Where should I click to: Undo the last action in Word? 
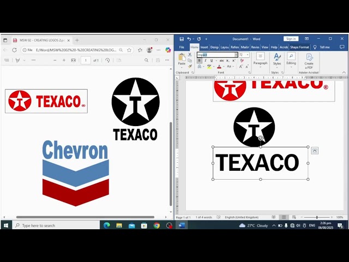pos(189,39)
